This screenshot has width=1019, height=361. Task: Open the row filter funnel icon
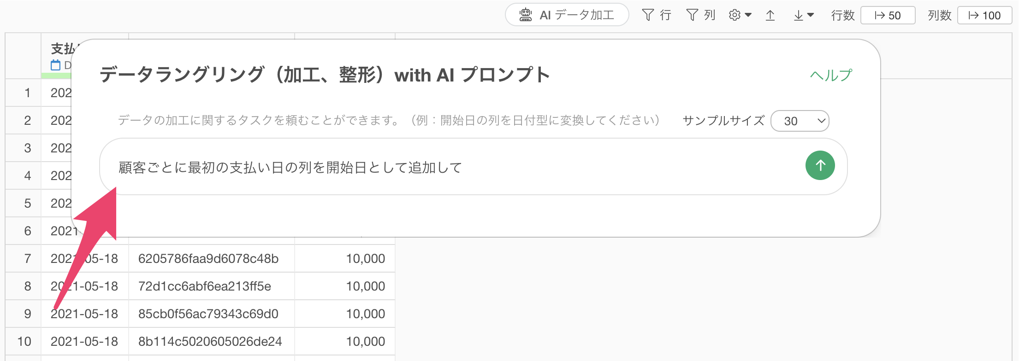pos(648,15)
